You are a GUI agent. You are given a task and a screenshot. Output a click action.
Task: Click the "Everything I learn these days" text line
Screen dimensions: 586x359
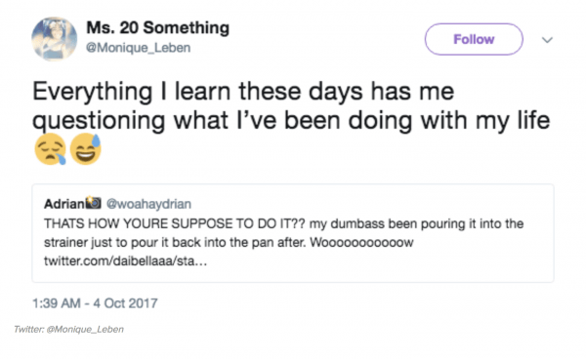point(243,92)
